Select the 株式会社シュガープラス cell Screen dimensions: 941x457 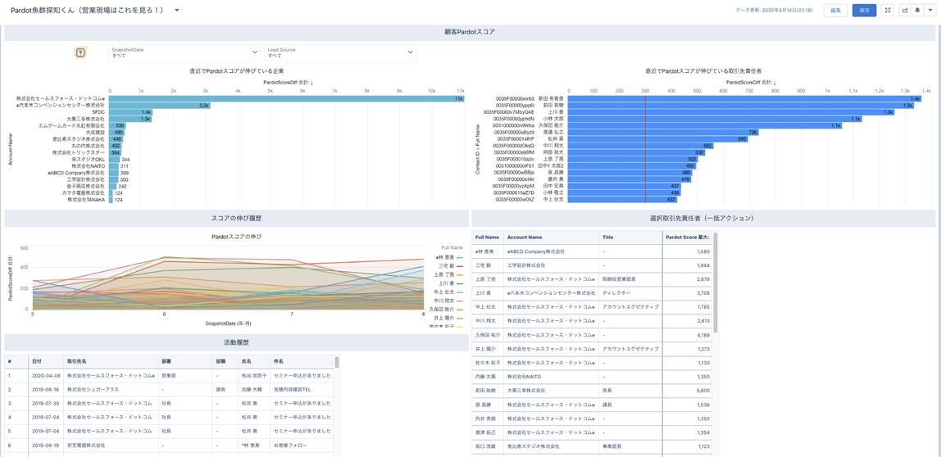(111, 389)
